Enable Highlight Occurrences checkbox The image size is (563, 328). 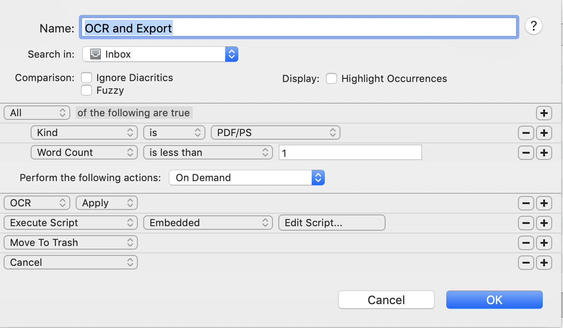(x=331, y=79)
